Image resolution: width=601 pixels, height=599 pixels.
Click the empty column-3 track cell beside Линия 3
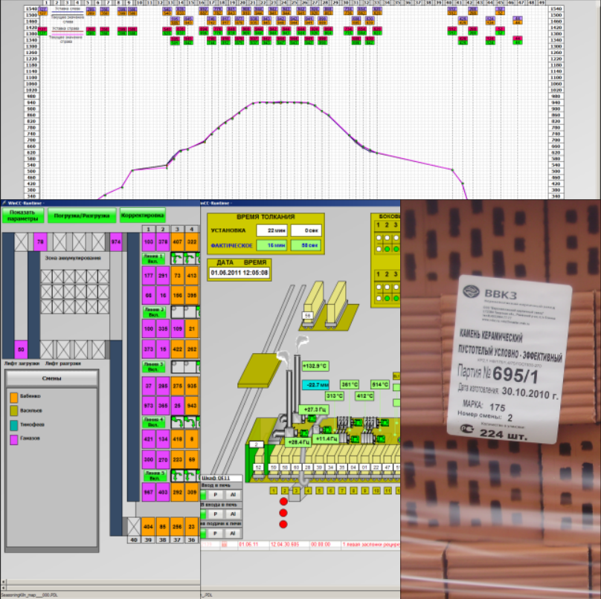point(177,366)
